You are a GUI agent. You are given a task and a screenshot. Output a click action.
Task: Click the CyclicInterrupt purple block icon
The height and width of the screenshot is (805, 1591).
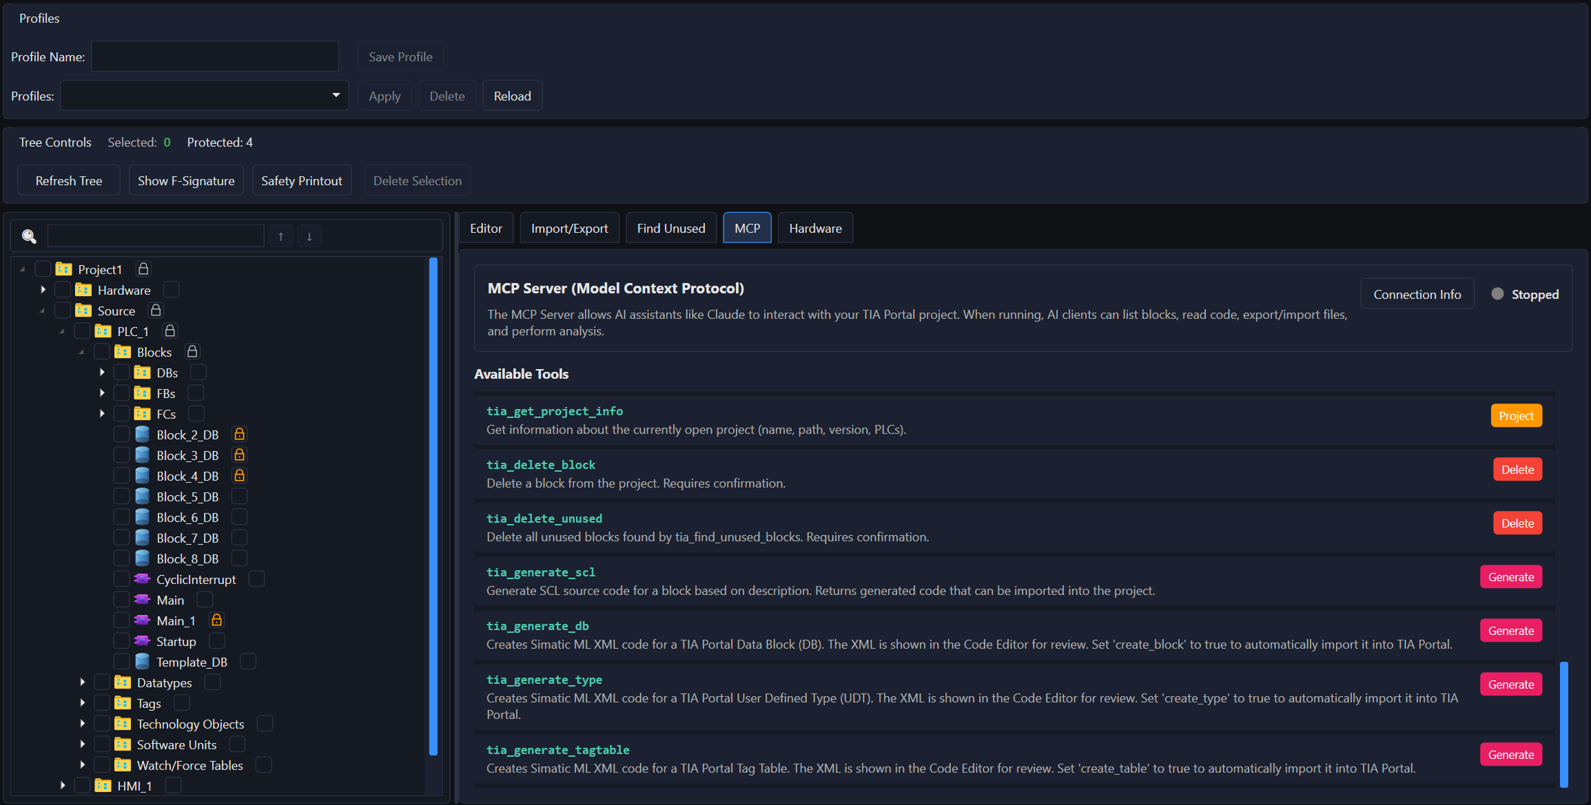coord(142,579)
